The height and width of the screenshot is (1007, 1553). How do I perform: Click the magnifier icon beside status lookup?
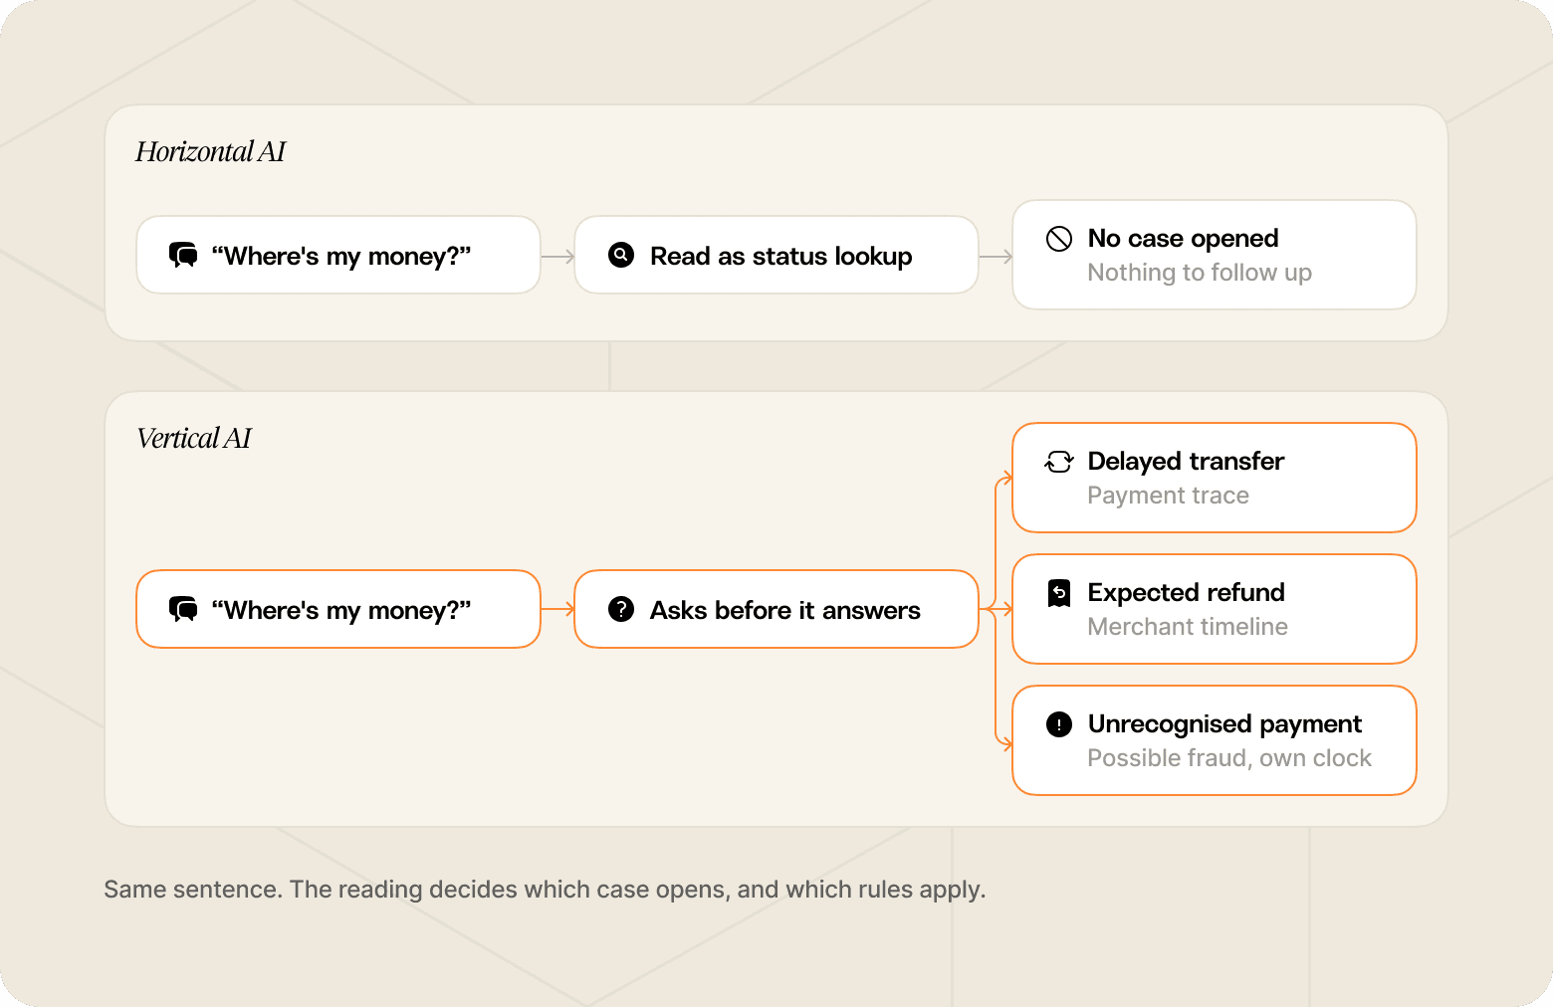(621, 255)
